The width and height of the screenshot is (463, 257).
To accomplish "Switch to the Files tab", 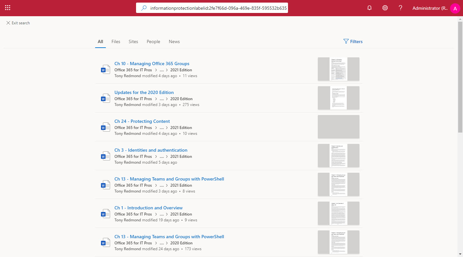I will point(116,41).
